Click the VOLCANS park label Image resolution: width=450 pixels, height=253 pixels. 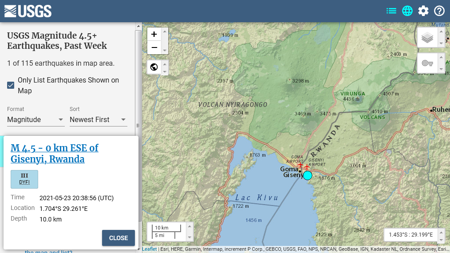[x=372, y=117]
